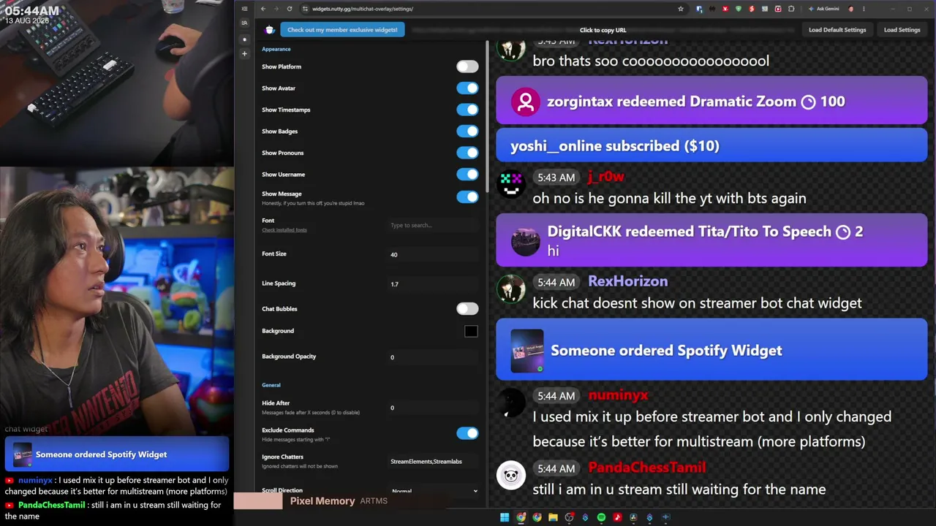936x526 pixels.
Task: Disable the Show Timestamps toggle
Action: pos(467,110)
